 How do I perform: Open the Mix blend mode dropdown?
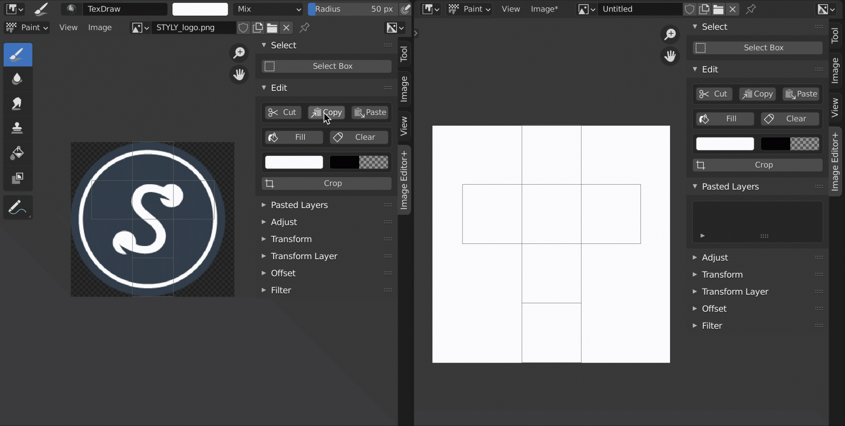(268, 9)
